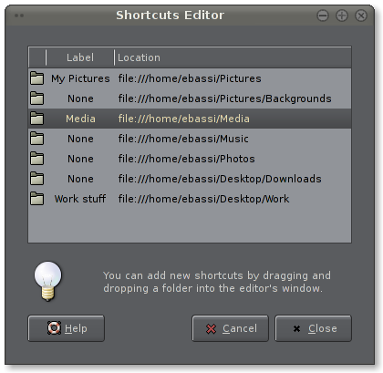Click the empty icon column header

click(x=37, y=57)
